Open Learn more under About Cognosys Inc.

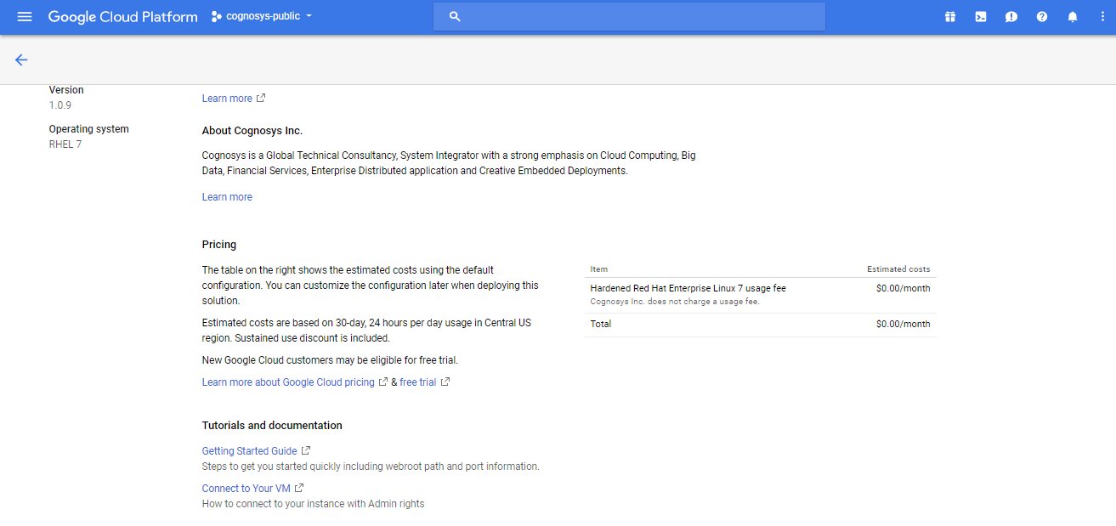[227, 197]
